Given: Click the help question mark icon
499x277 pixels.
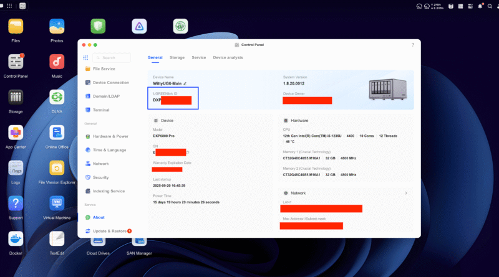Looking at the screenshot, I should (x=413, y=45).
